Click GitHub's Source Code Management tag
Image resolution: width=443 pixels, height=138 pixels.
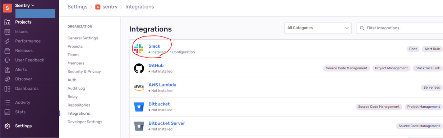pos(346,68)
